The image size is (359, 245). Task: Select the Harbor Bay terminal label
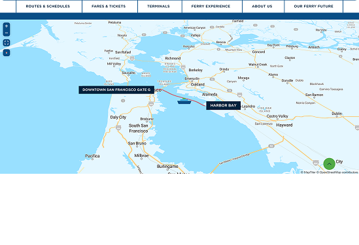click(223, 105)
